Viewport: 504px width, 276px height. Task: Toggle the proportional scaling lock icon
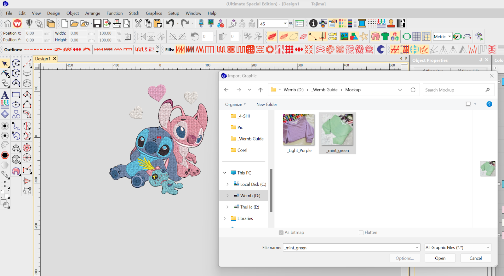(128, 37)
